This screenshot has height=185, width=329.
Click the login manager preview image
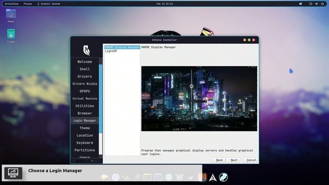coord(199,99)
